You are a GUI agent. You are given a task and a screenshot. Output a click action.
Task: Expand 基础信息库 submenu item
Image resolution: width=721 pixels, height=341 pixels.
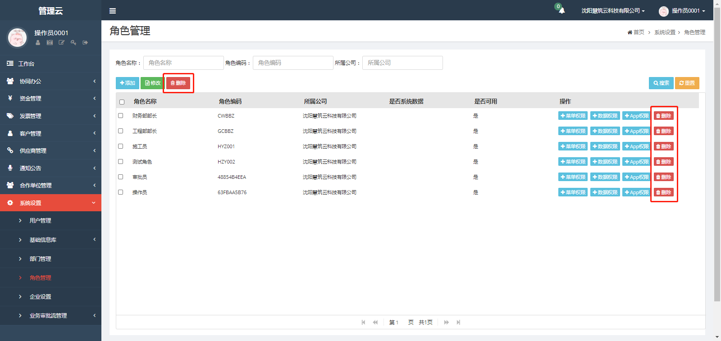point(50,240)
